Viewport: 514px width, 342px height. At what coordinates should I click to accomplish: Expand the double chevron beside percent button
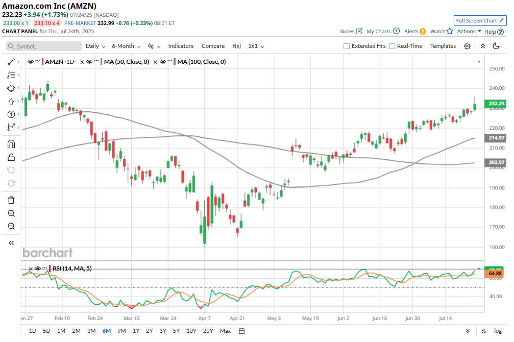[x=468, y=331]
